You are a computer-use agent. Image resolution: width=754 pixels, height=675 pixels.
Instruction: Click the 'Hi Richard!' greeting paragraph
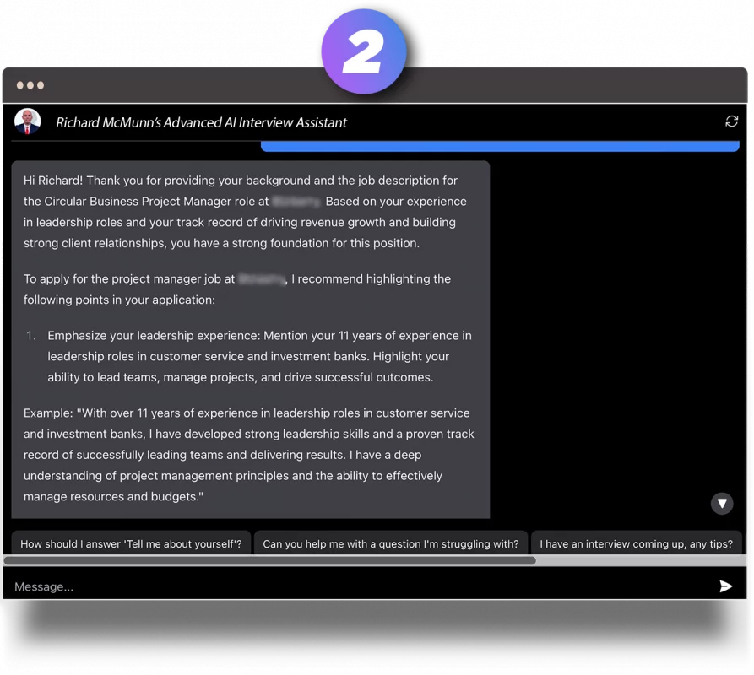[245, 212]
